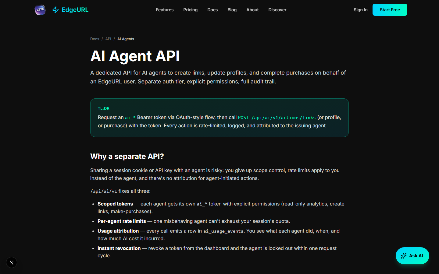Screen dimensions: 439x274
Task: Go to the Pricing page
Action: (190, 10)
